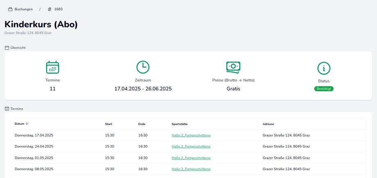Click the Kinderkurs (Abo) heading
Screen dimensions: 377x178
tap(41, 25)
